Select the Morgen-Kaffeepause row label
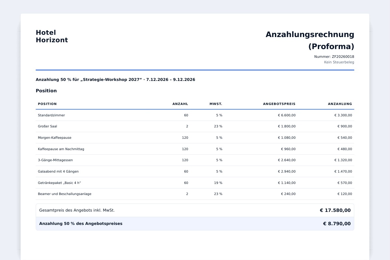The image size is (390, 260). point(55,138)
